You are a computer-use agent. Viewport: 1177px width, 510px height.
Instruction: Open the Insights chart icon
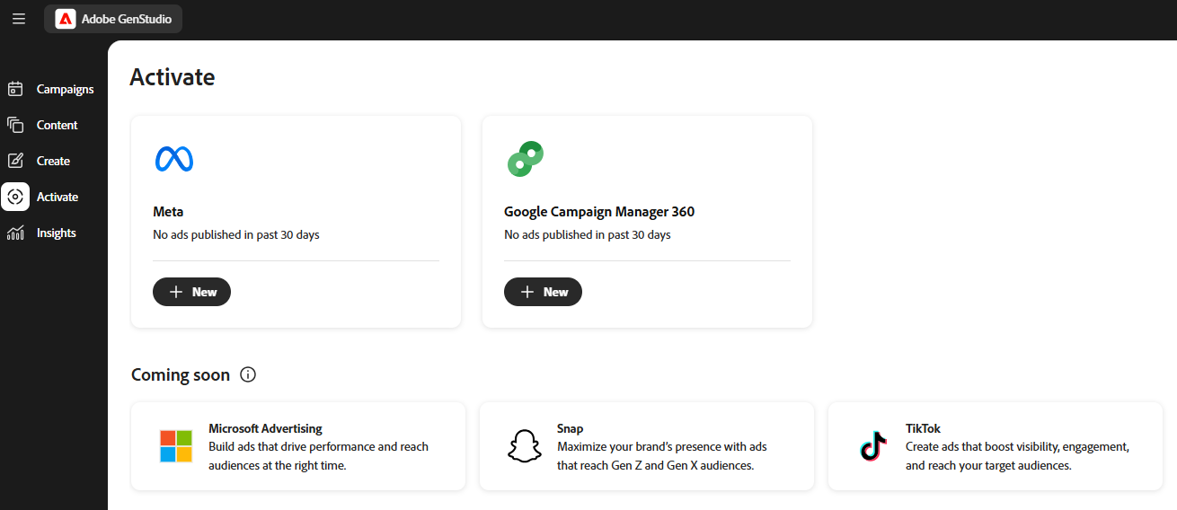[x=15, y=233]
